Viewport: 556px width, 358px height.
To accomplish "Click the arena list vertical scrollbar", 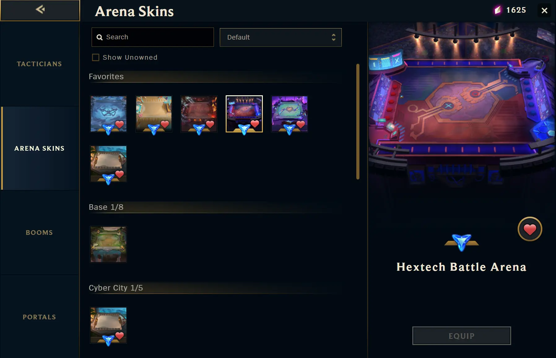I will [358, 122].
